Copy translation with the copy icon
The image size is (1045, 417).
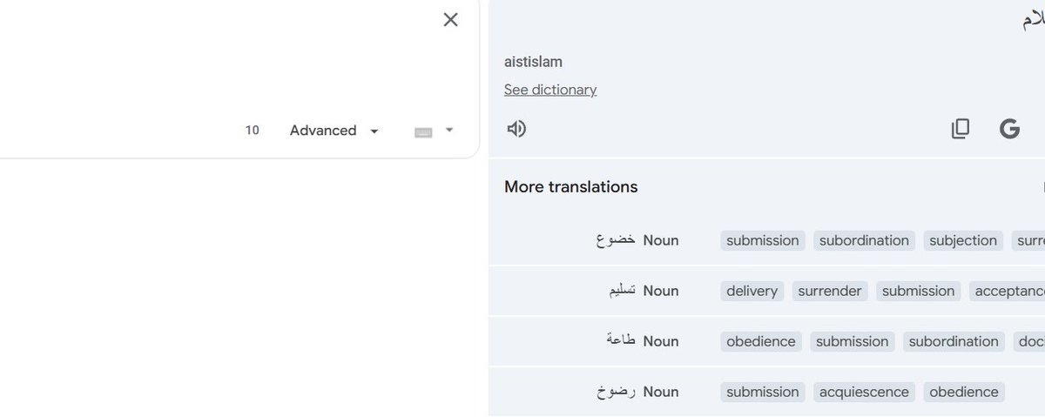[x=960, y=129]
